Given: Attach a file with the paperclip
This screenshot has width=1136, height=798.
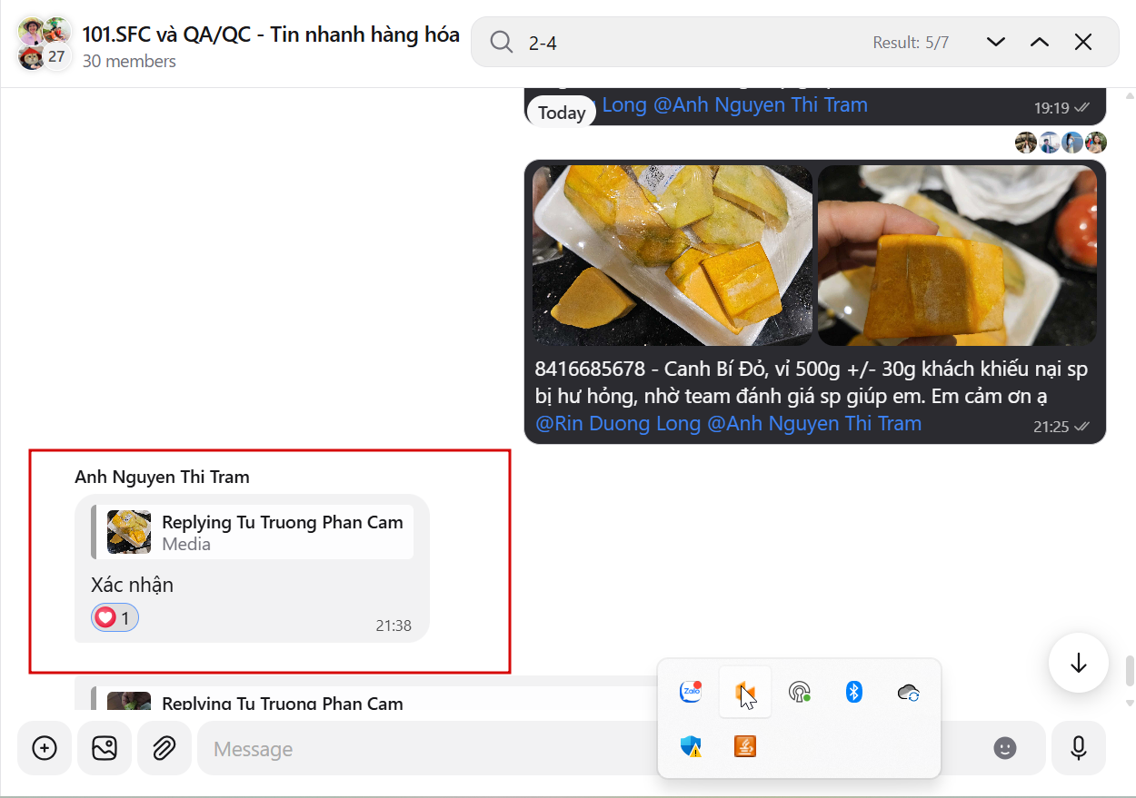Looking at the screenshot, I should coord(164,748).
